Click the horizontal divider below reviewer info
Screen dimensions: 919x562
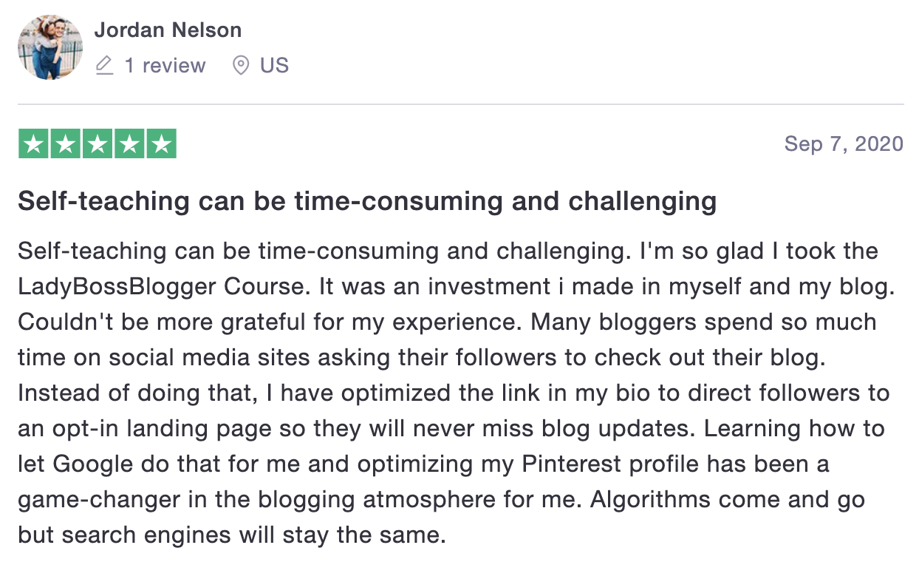[461, 104]
